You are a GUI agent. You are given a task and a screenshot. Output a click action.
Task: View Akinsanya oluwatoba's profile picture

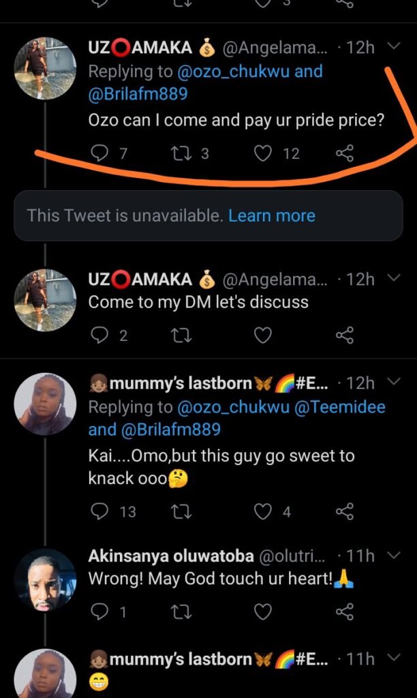pyautogui.click(x=45, y=579)
